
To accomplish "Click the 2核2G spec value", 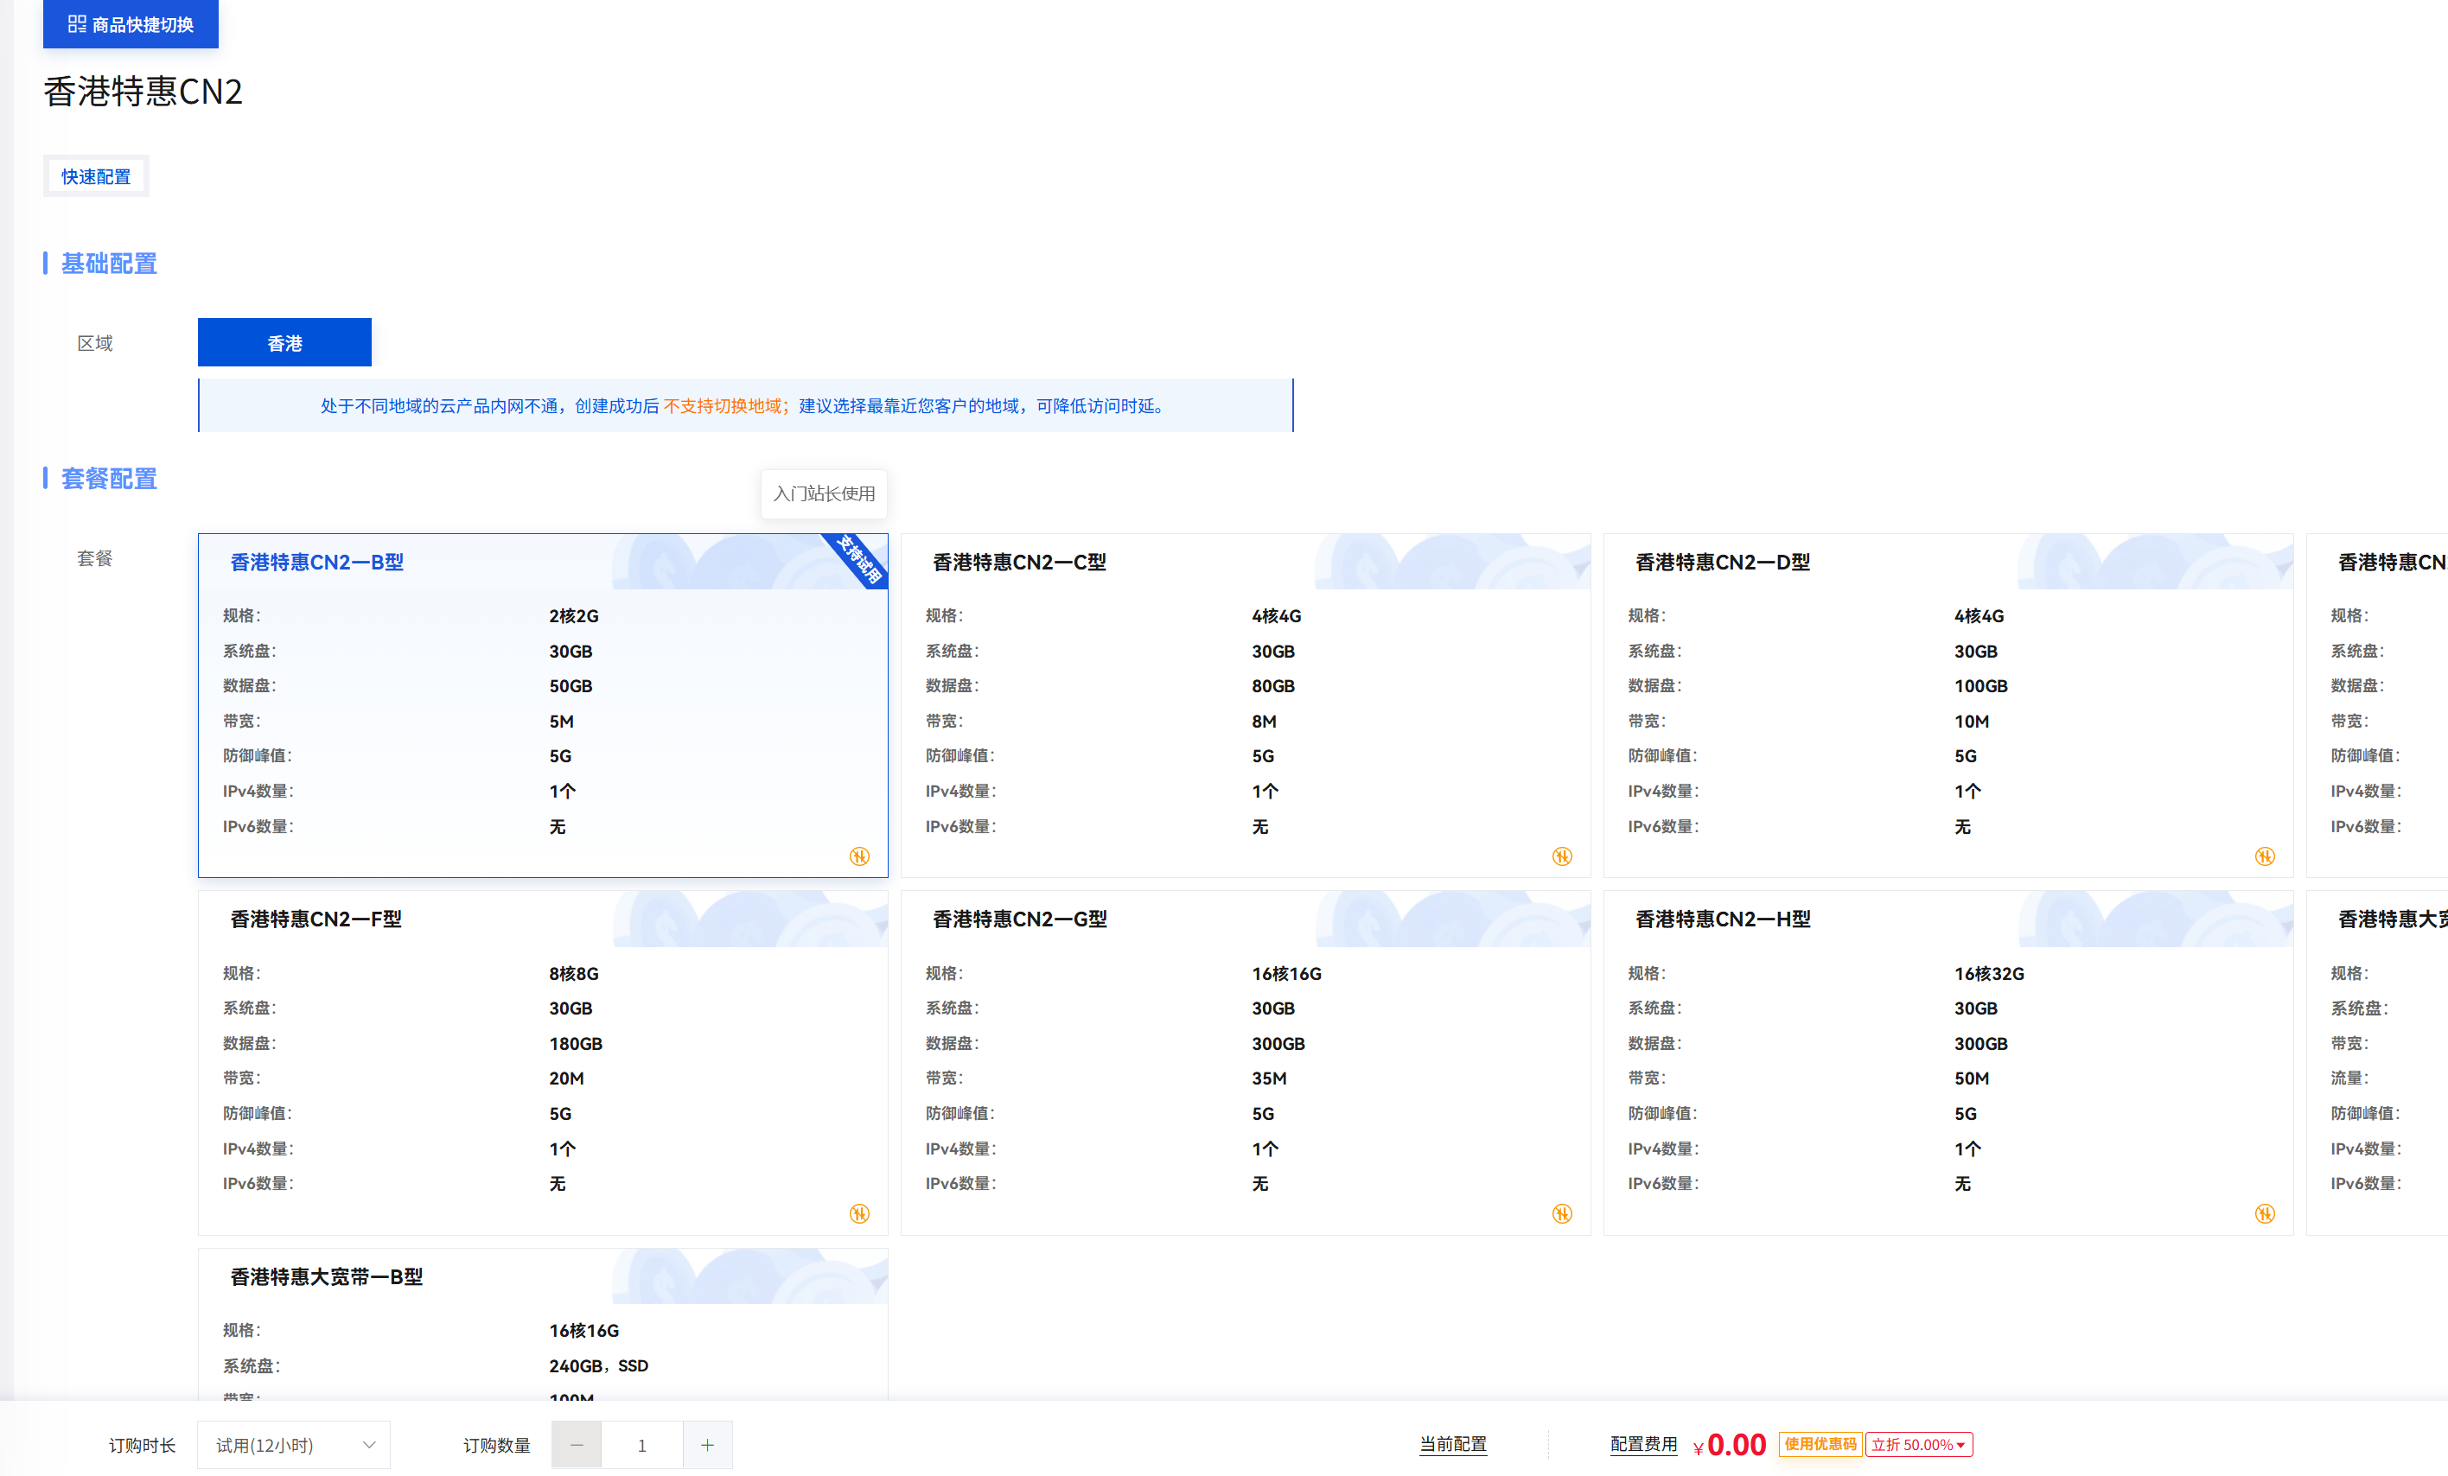I will click(574, 616).
